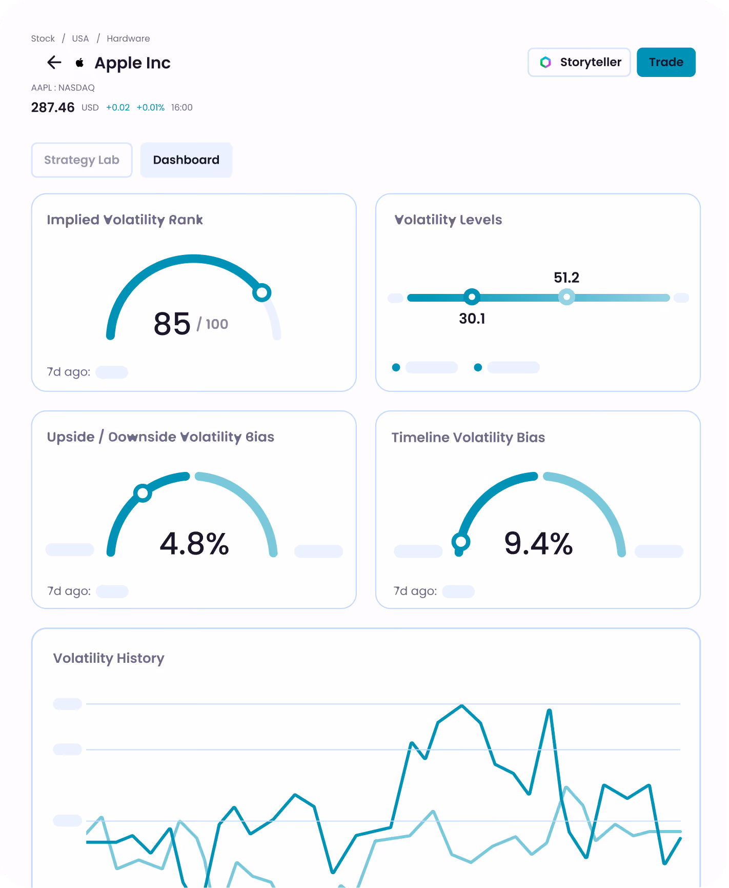Go back using the left arrow icon
This screenshot has height=888, width=729.
[54, 63]
